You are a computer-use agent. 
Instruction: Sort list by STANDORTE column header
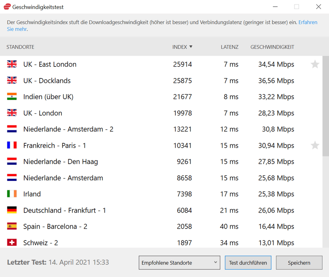tap(20, 47)
